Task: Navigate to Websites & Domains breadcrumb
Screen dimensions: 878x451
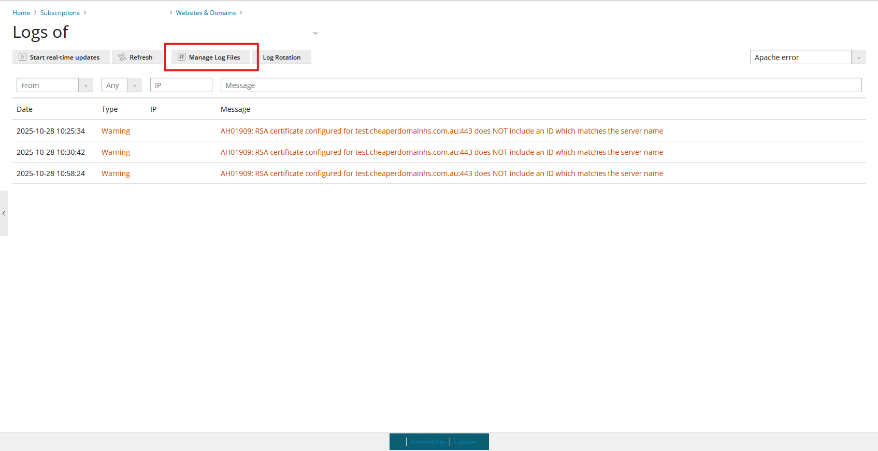Action: (206, 13)
